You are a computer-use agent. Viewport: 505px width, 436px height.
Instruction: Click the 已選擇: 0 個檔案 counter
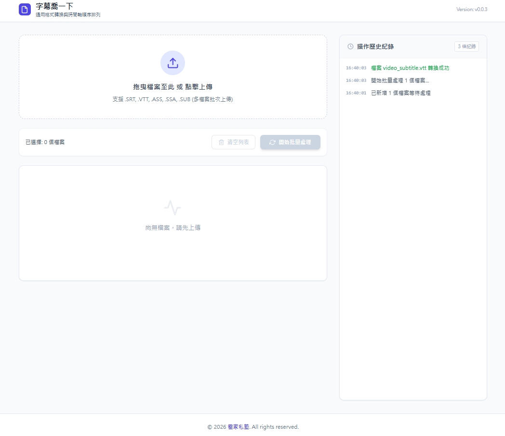(45, 142)
